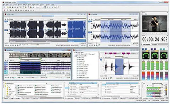
Task: Click the Play All button in the transport toolbar
Action: 11,10
